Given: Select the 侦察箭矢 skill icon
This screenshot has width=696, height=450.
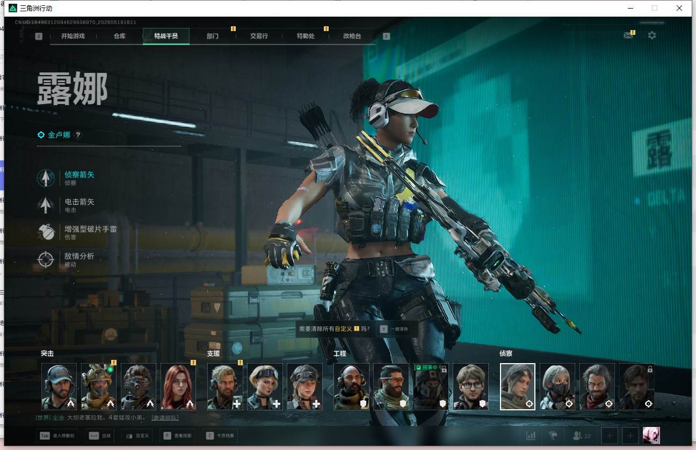Looking at the screenshot, I should (46, 178).
